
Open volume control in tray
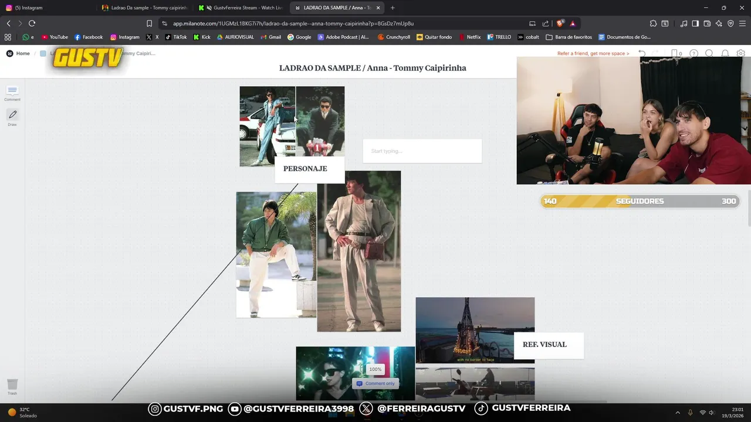coord(712,412)
